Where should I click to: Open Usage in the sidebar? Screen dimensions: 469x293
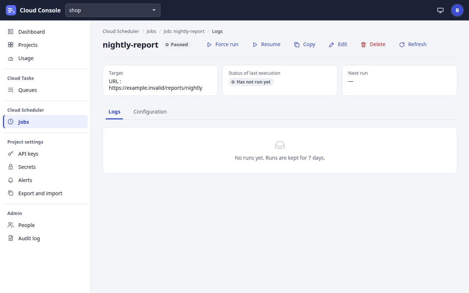45,58
